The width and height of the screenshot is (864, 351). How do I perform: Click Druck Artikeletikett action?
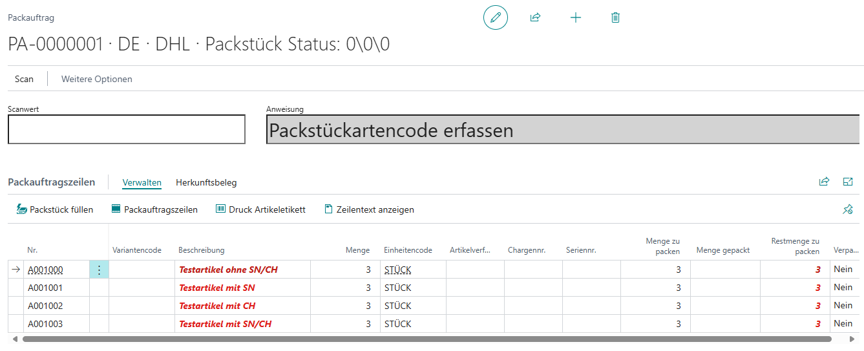(260, 209)
